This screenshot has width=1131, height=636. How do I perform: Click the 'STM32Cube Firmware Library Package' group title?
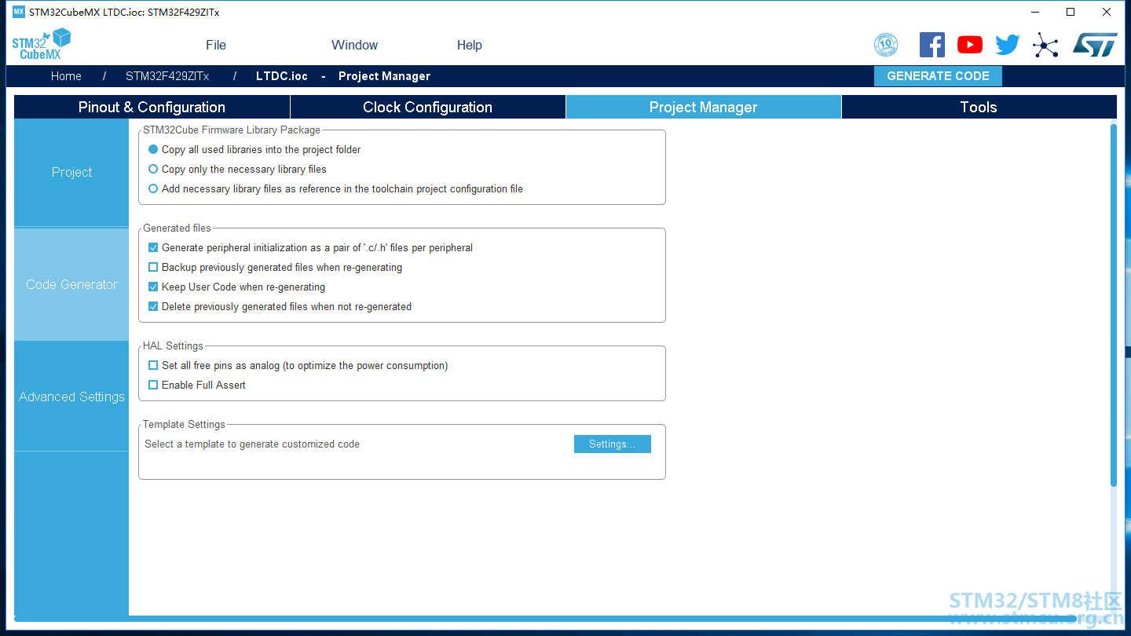coord(232,130)
